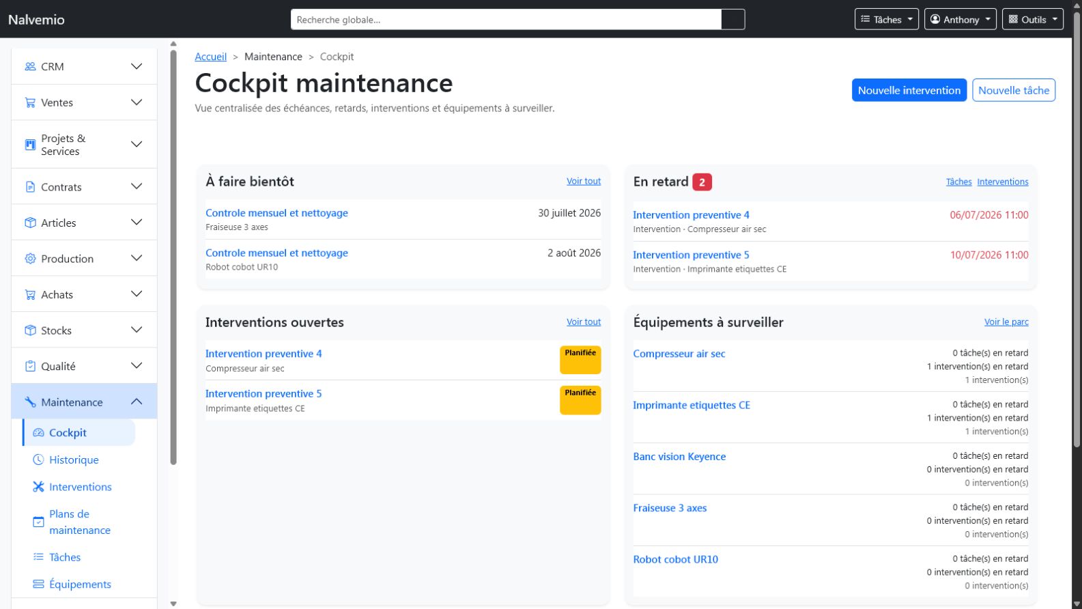This screenshot has height=609, width=1082.
Task: Click the Achats cart icon
Action: pyautogui.click(x=30, y=295)
